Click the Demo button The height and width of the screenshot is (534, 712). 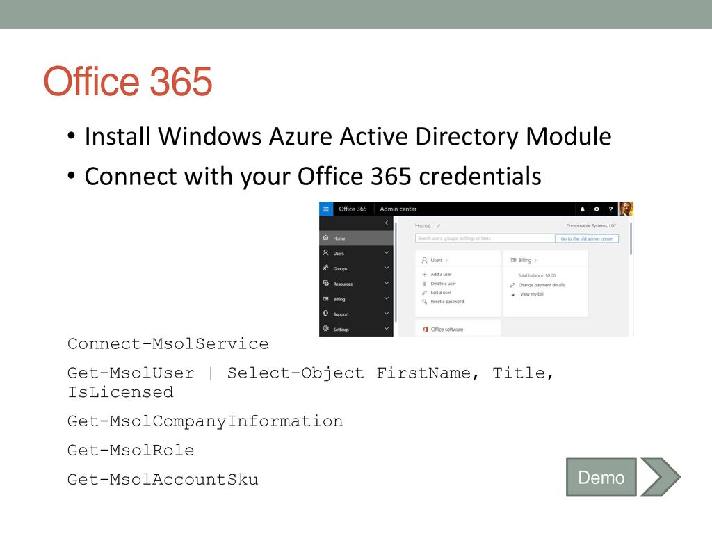[601, 477]
